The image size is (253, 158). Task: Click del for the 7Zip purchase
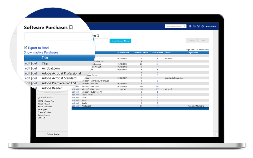(35, 63)
